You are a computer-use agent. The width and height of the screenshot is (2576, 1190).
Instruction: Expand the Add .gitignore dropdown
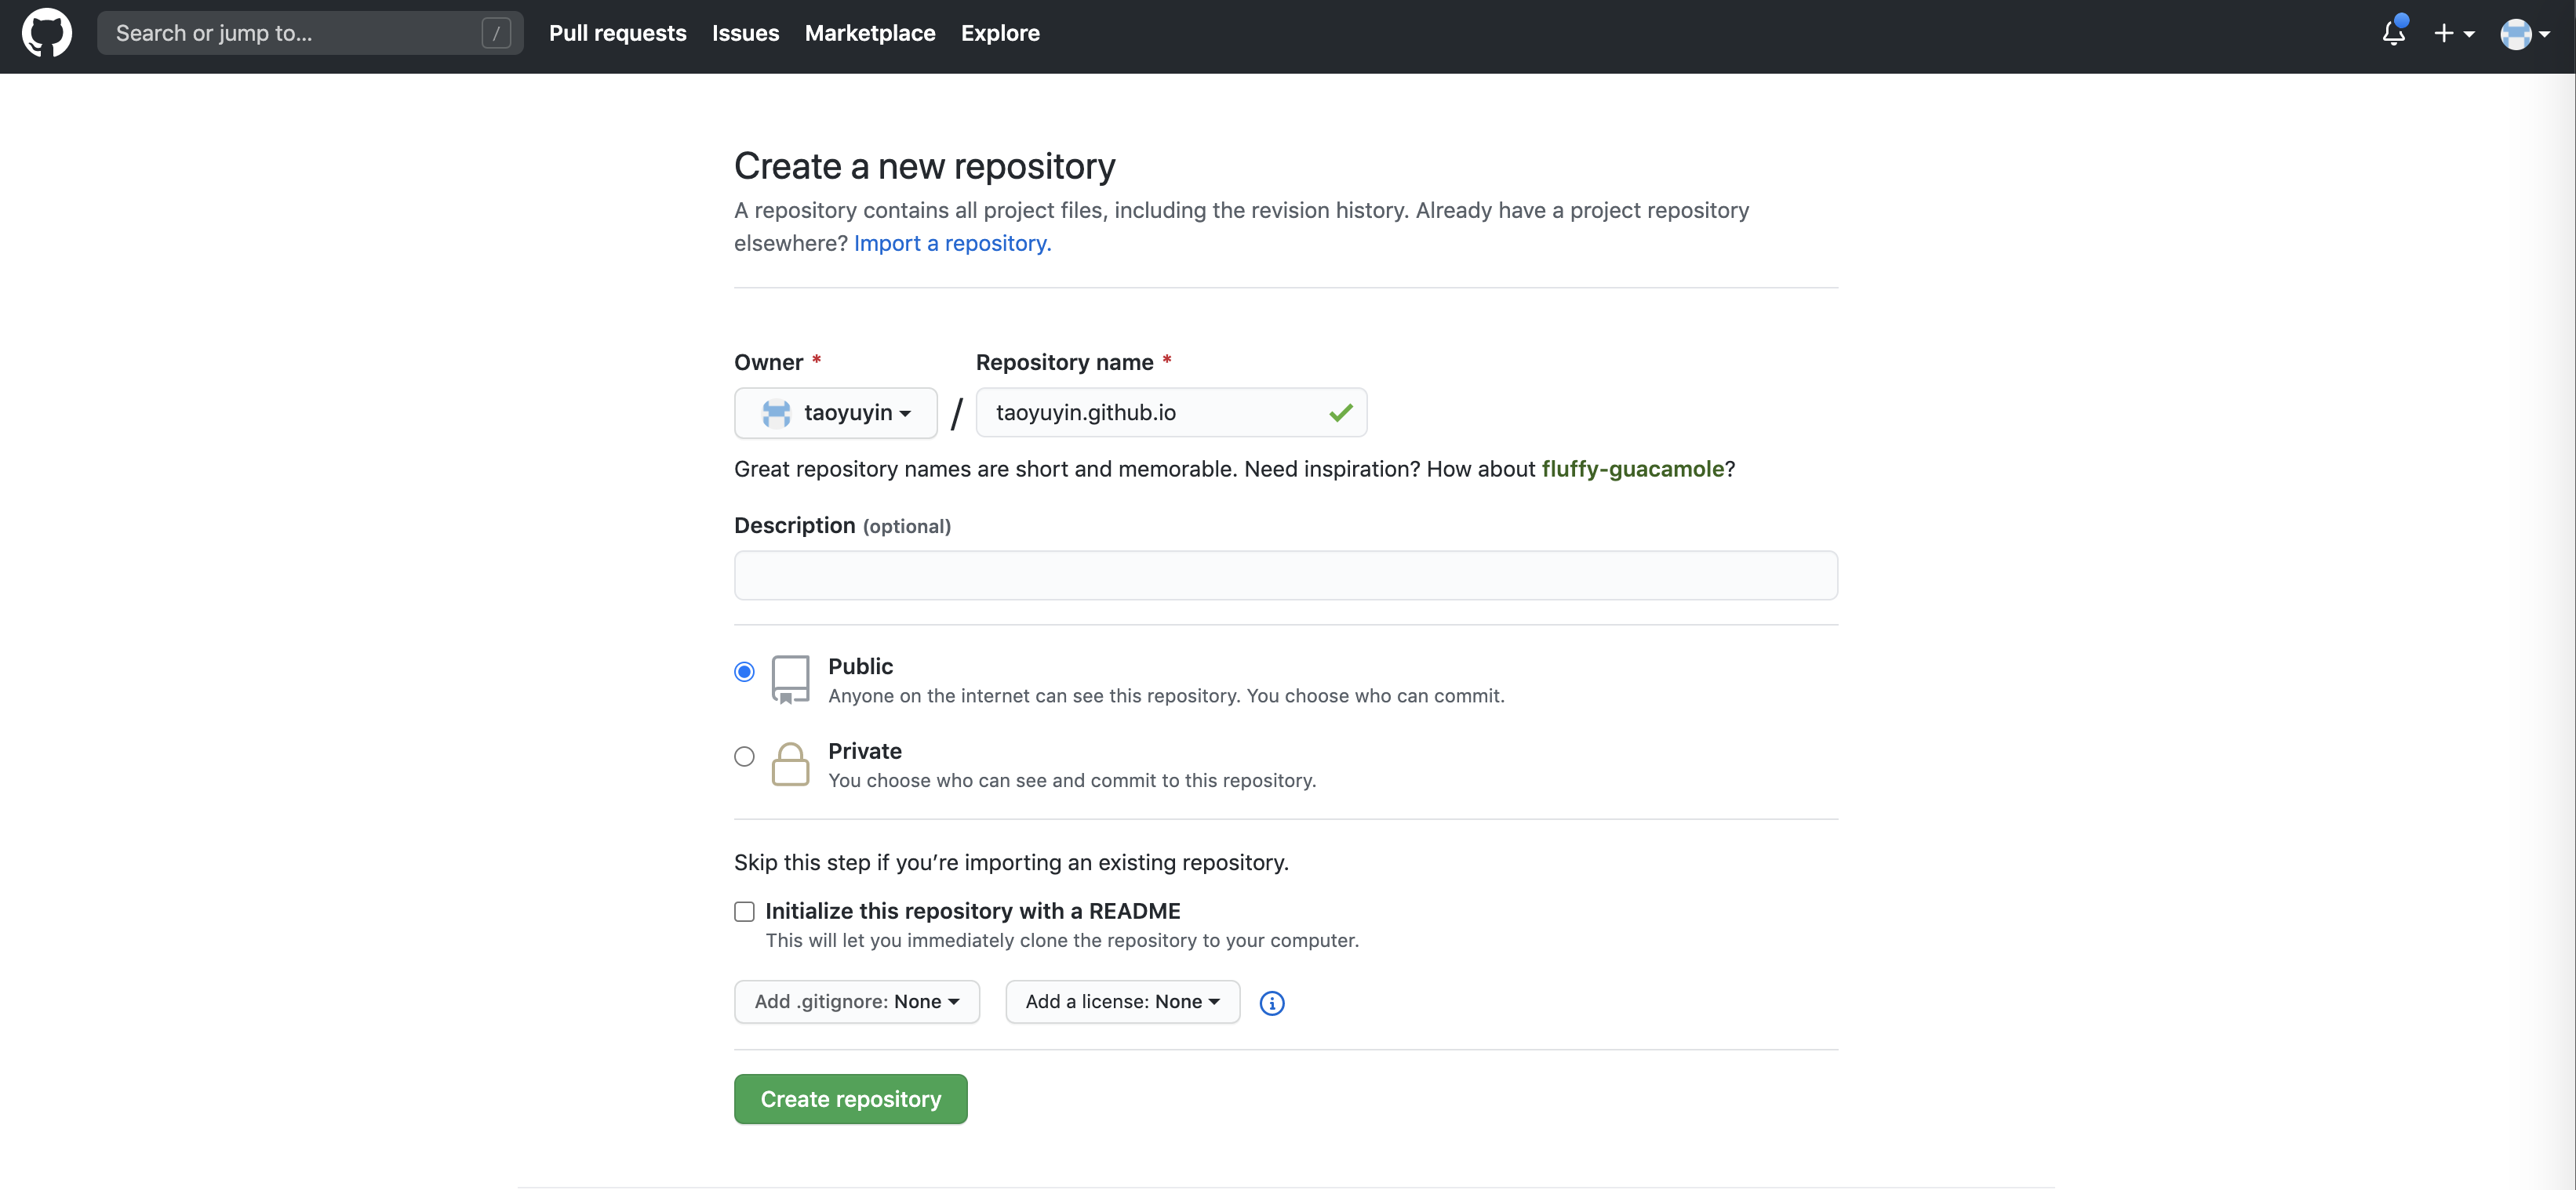coord(856,1001)
